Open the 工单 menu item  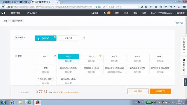coord(126,13)
